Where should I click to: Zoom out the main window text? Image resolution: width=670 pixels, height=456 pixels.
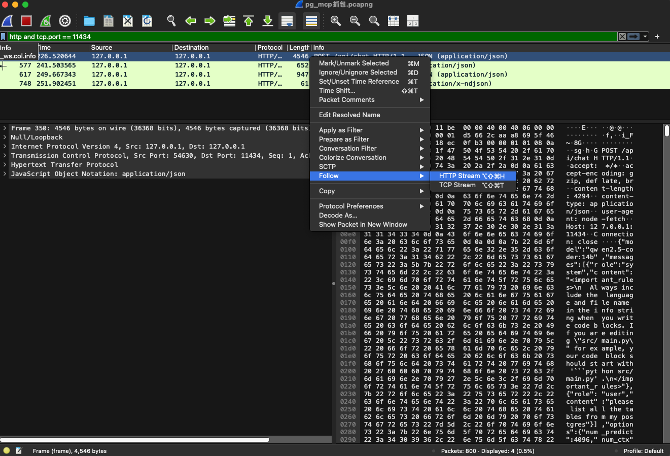pos(355,21)
